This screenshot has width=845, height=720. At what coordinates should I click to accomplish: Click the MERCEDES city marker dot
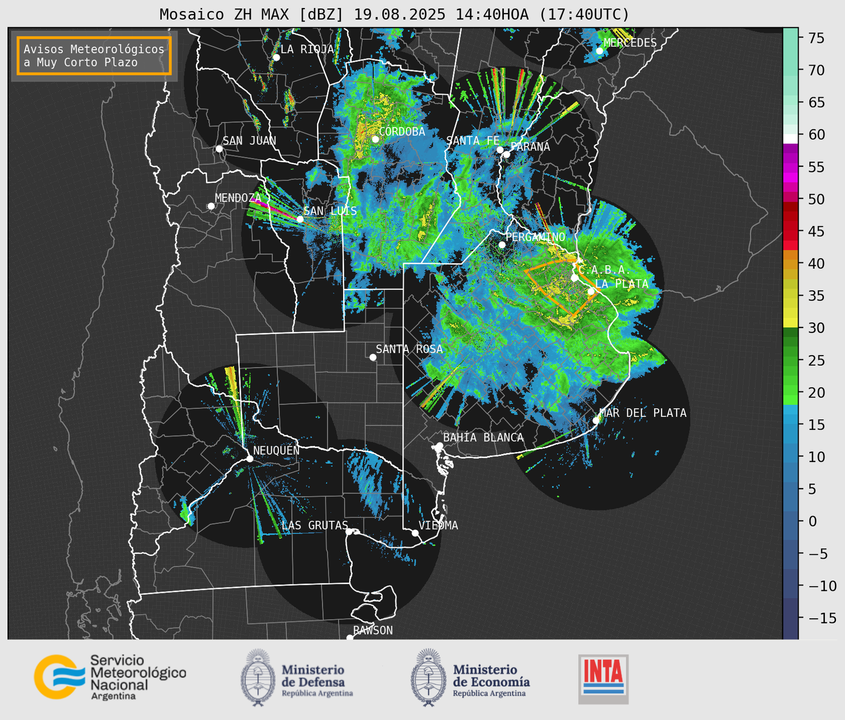coord(600,51)
